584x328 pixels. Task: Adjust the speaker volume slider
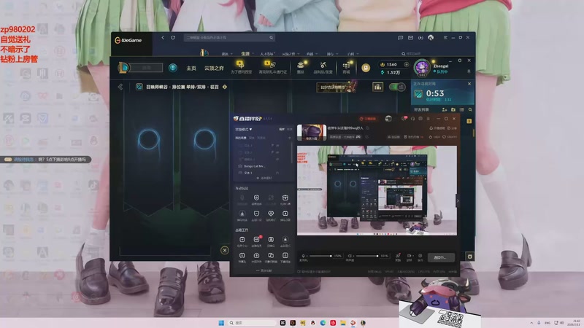click(366, 256)
